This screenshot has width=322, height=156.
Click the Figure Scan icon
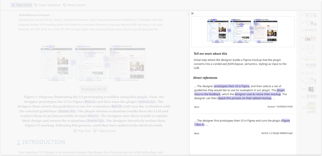tap(95, 131)
